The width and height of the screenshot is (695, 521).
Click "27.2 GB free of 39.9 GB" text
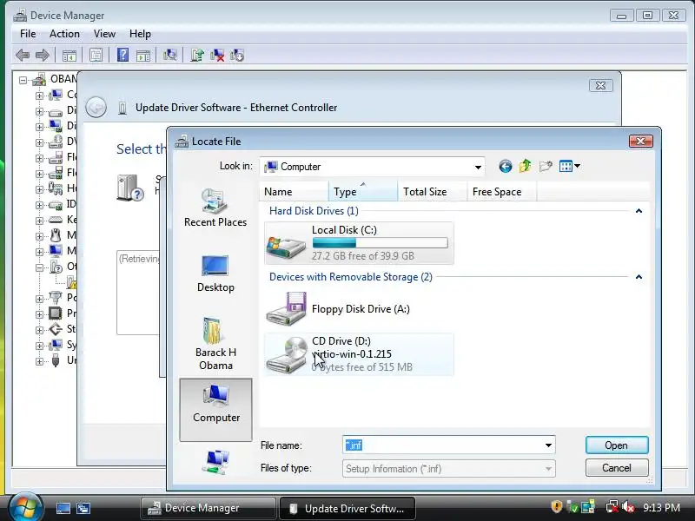[363, 256]
